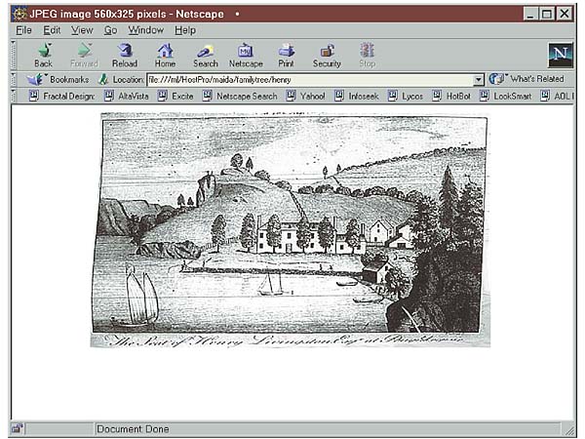This screenshot has width=585, height=439.
Task: Minimize the Netscape window
Action: point(530,15)
